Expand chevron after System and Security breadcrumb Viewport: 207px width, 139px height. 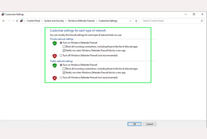pos(66,21)
